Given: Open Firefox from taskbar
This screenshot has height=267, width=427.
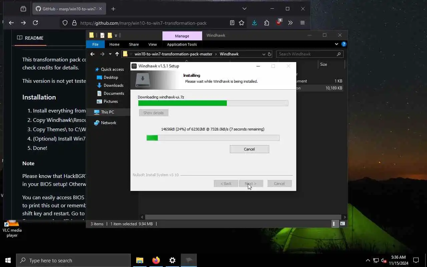Looking at the screenshot, I should tap(156, 260).
